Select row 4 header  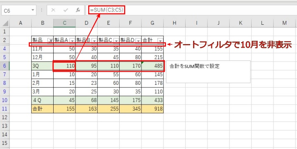tap(5, 49)
